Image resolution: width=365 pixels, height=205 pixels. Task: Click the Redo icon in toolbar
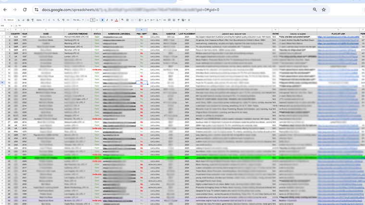click(23, 20)
